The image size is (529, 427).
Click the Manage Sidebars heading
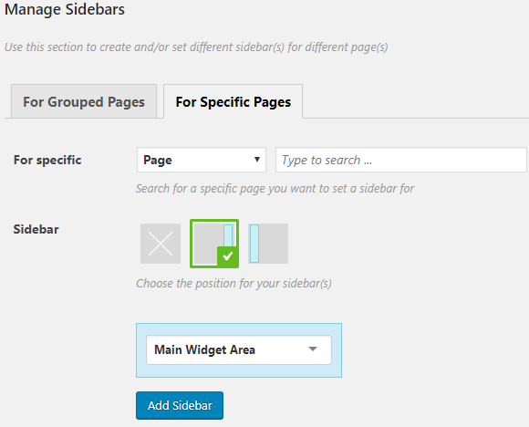click(x=65, y=9)
